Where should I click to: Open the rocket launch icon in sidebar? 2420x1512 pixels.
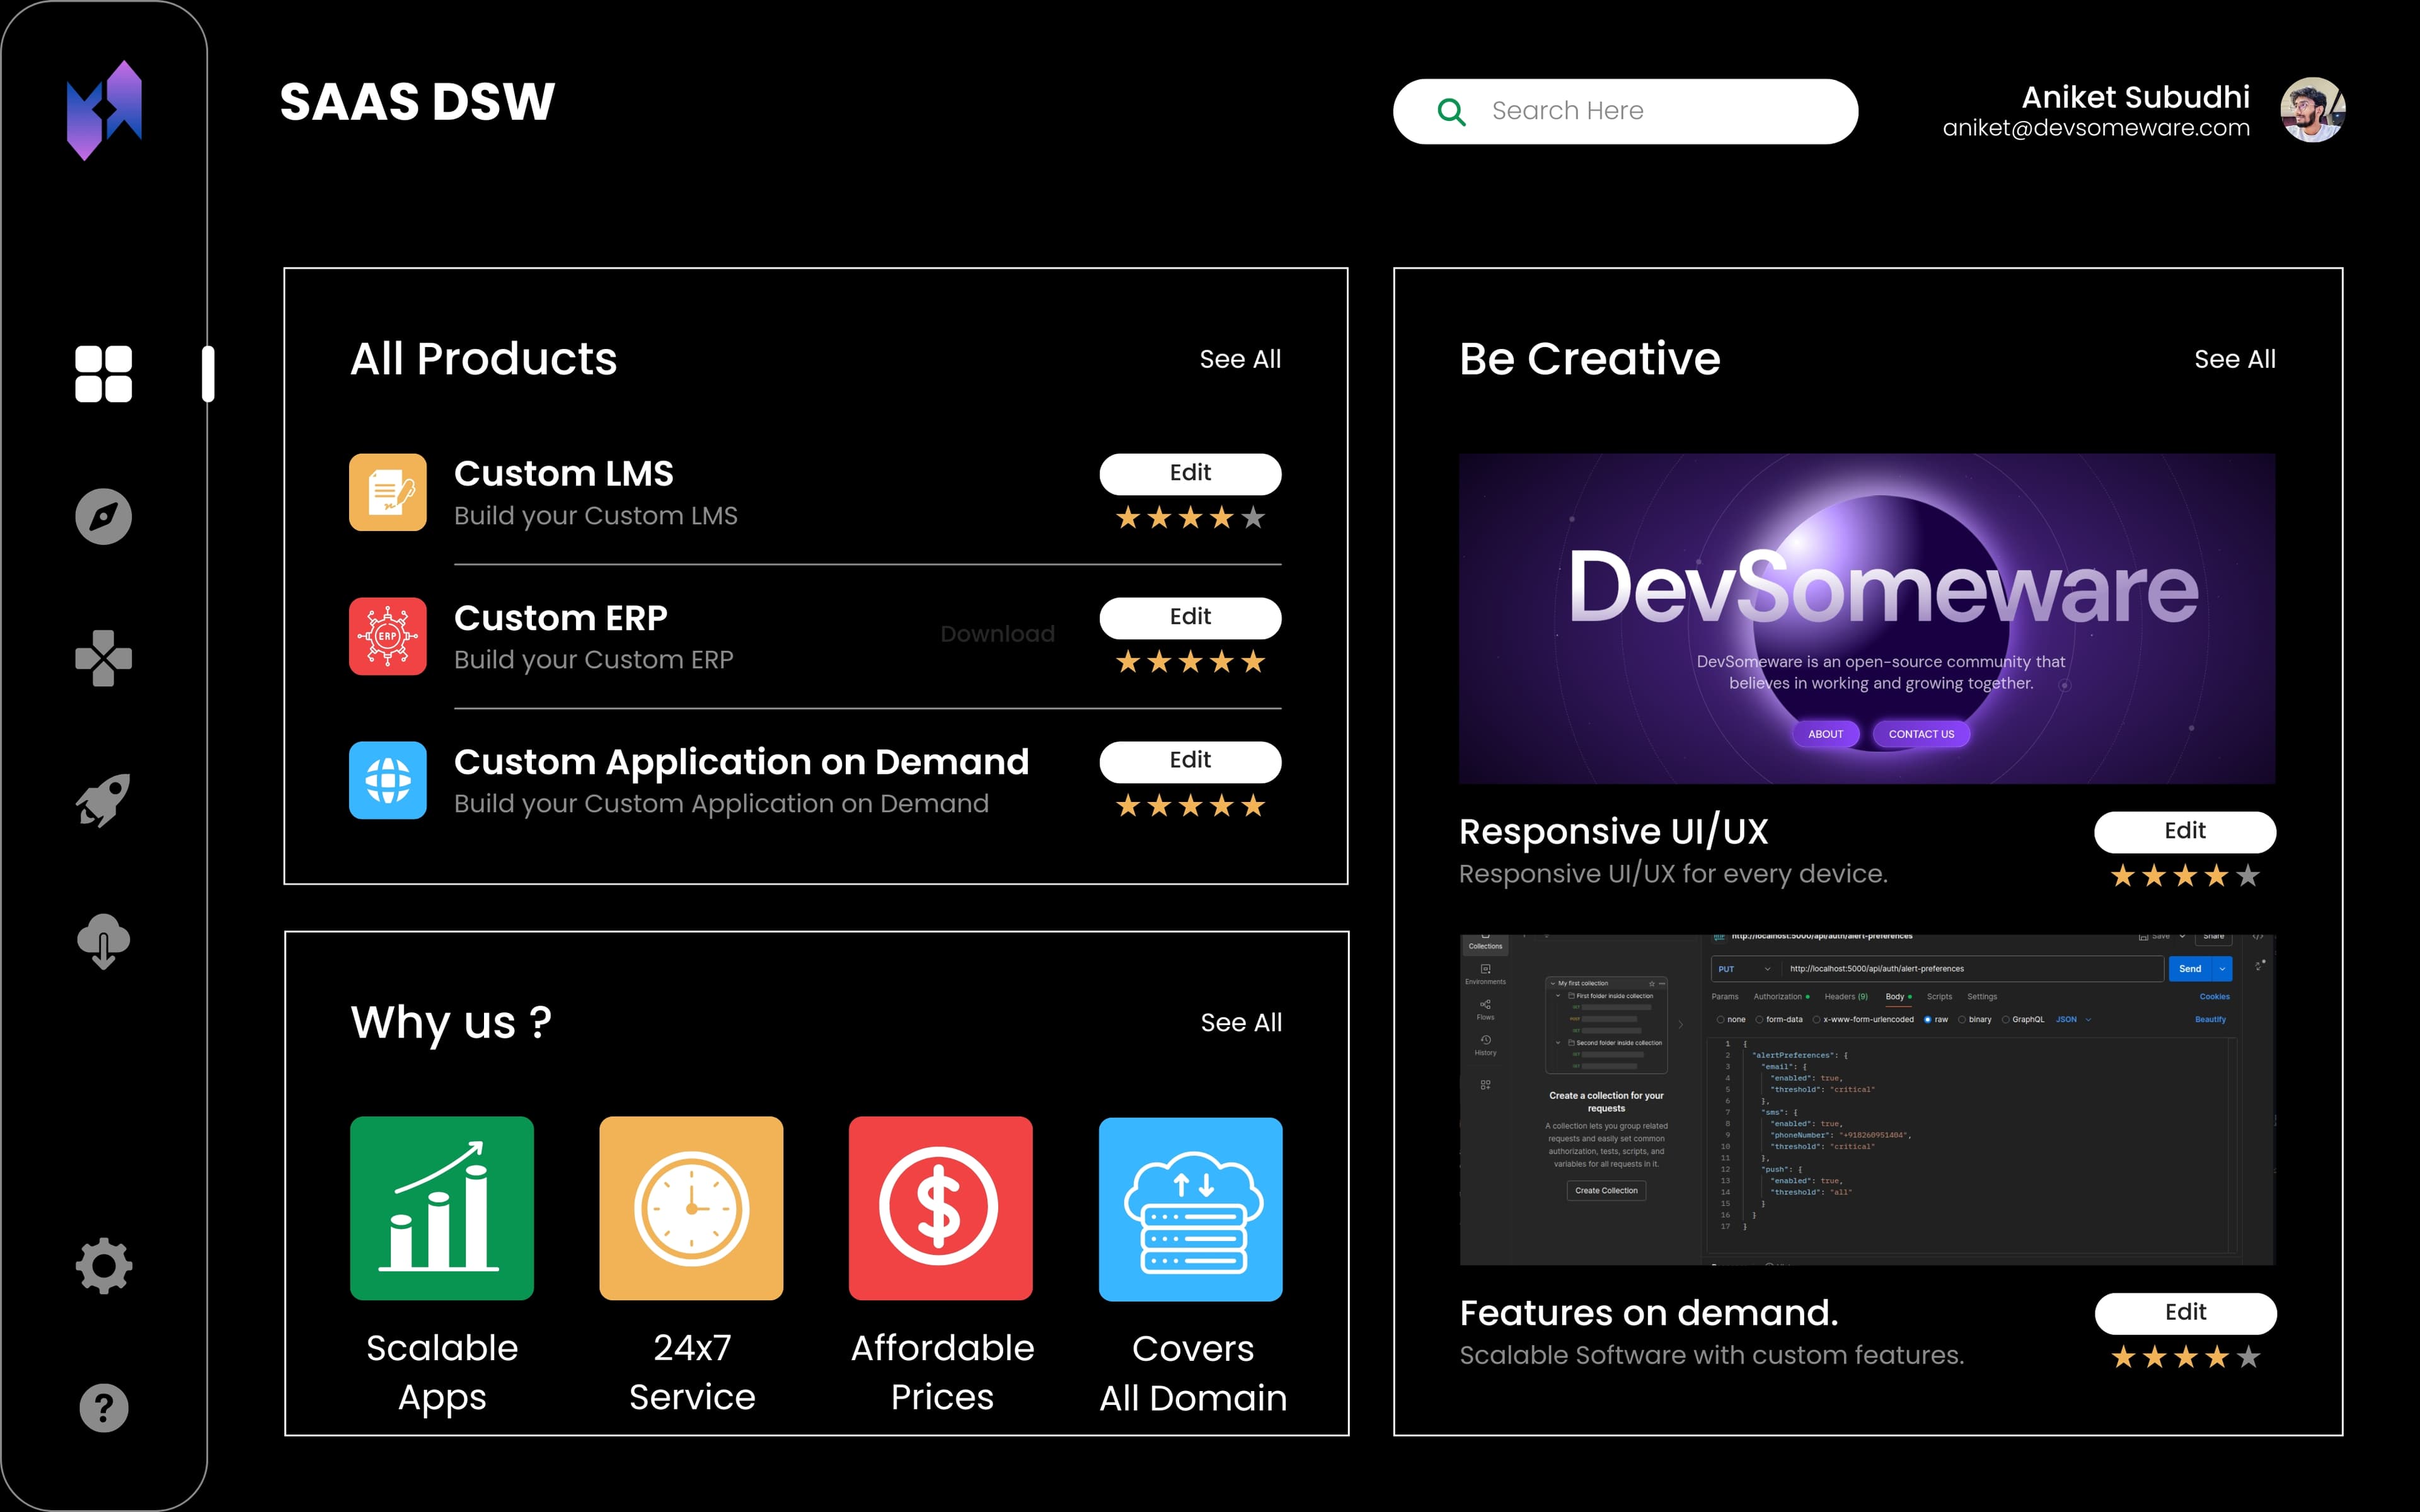point(104,800)
